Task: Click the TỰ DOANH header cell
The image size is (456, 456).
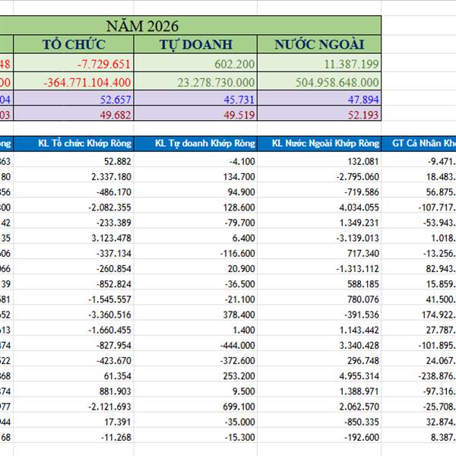Action: pyautogui.click(x=195, y=44)
